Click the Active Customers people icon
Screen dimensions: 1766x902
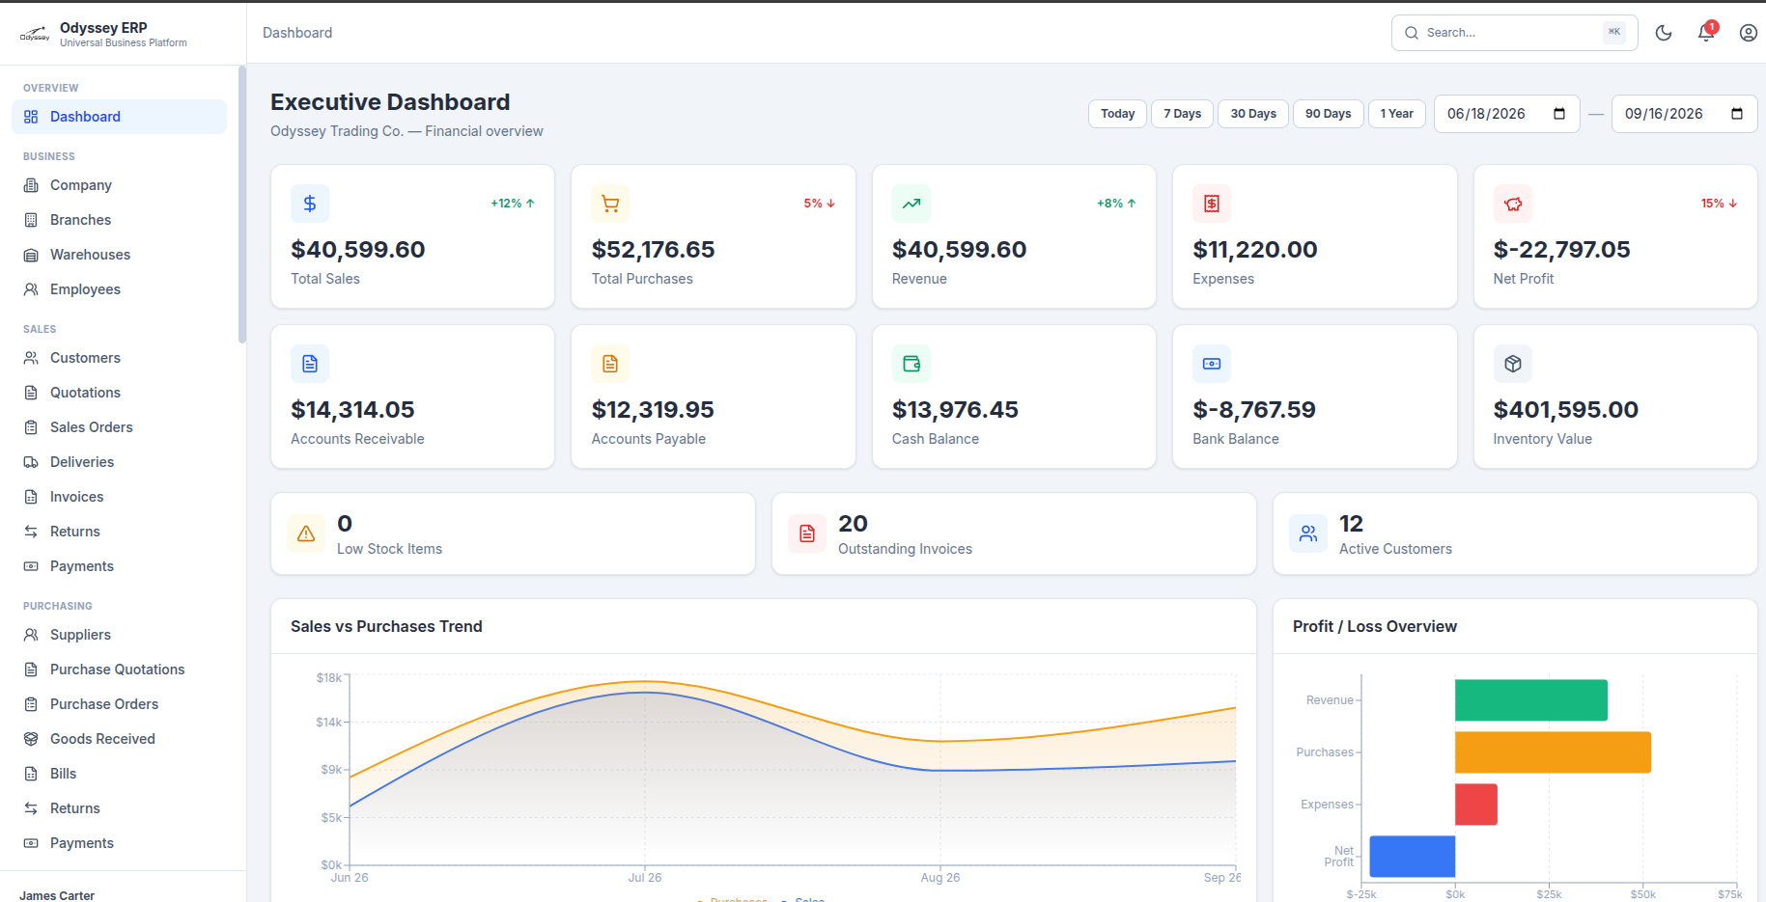[x=1308, y=533]
